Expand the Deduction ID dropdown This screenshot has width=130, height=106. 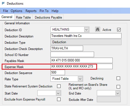coord(86,30)
